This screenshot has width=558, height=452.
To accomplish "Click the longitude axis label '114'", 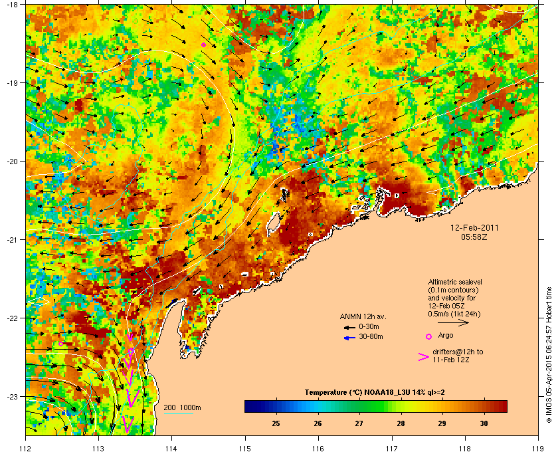I will tap(171, 448).
